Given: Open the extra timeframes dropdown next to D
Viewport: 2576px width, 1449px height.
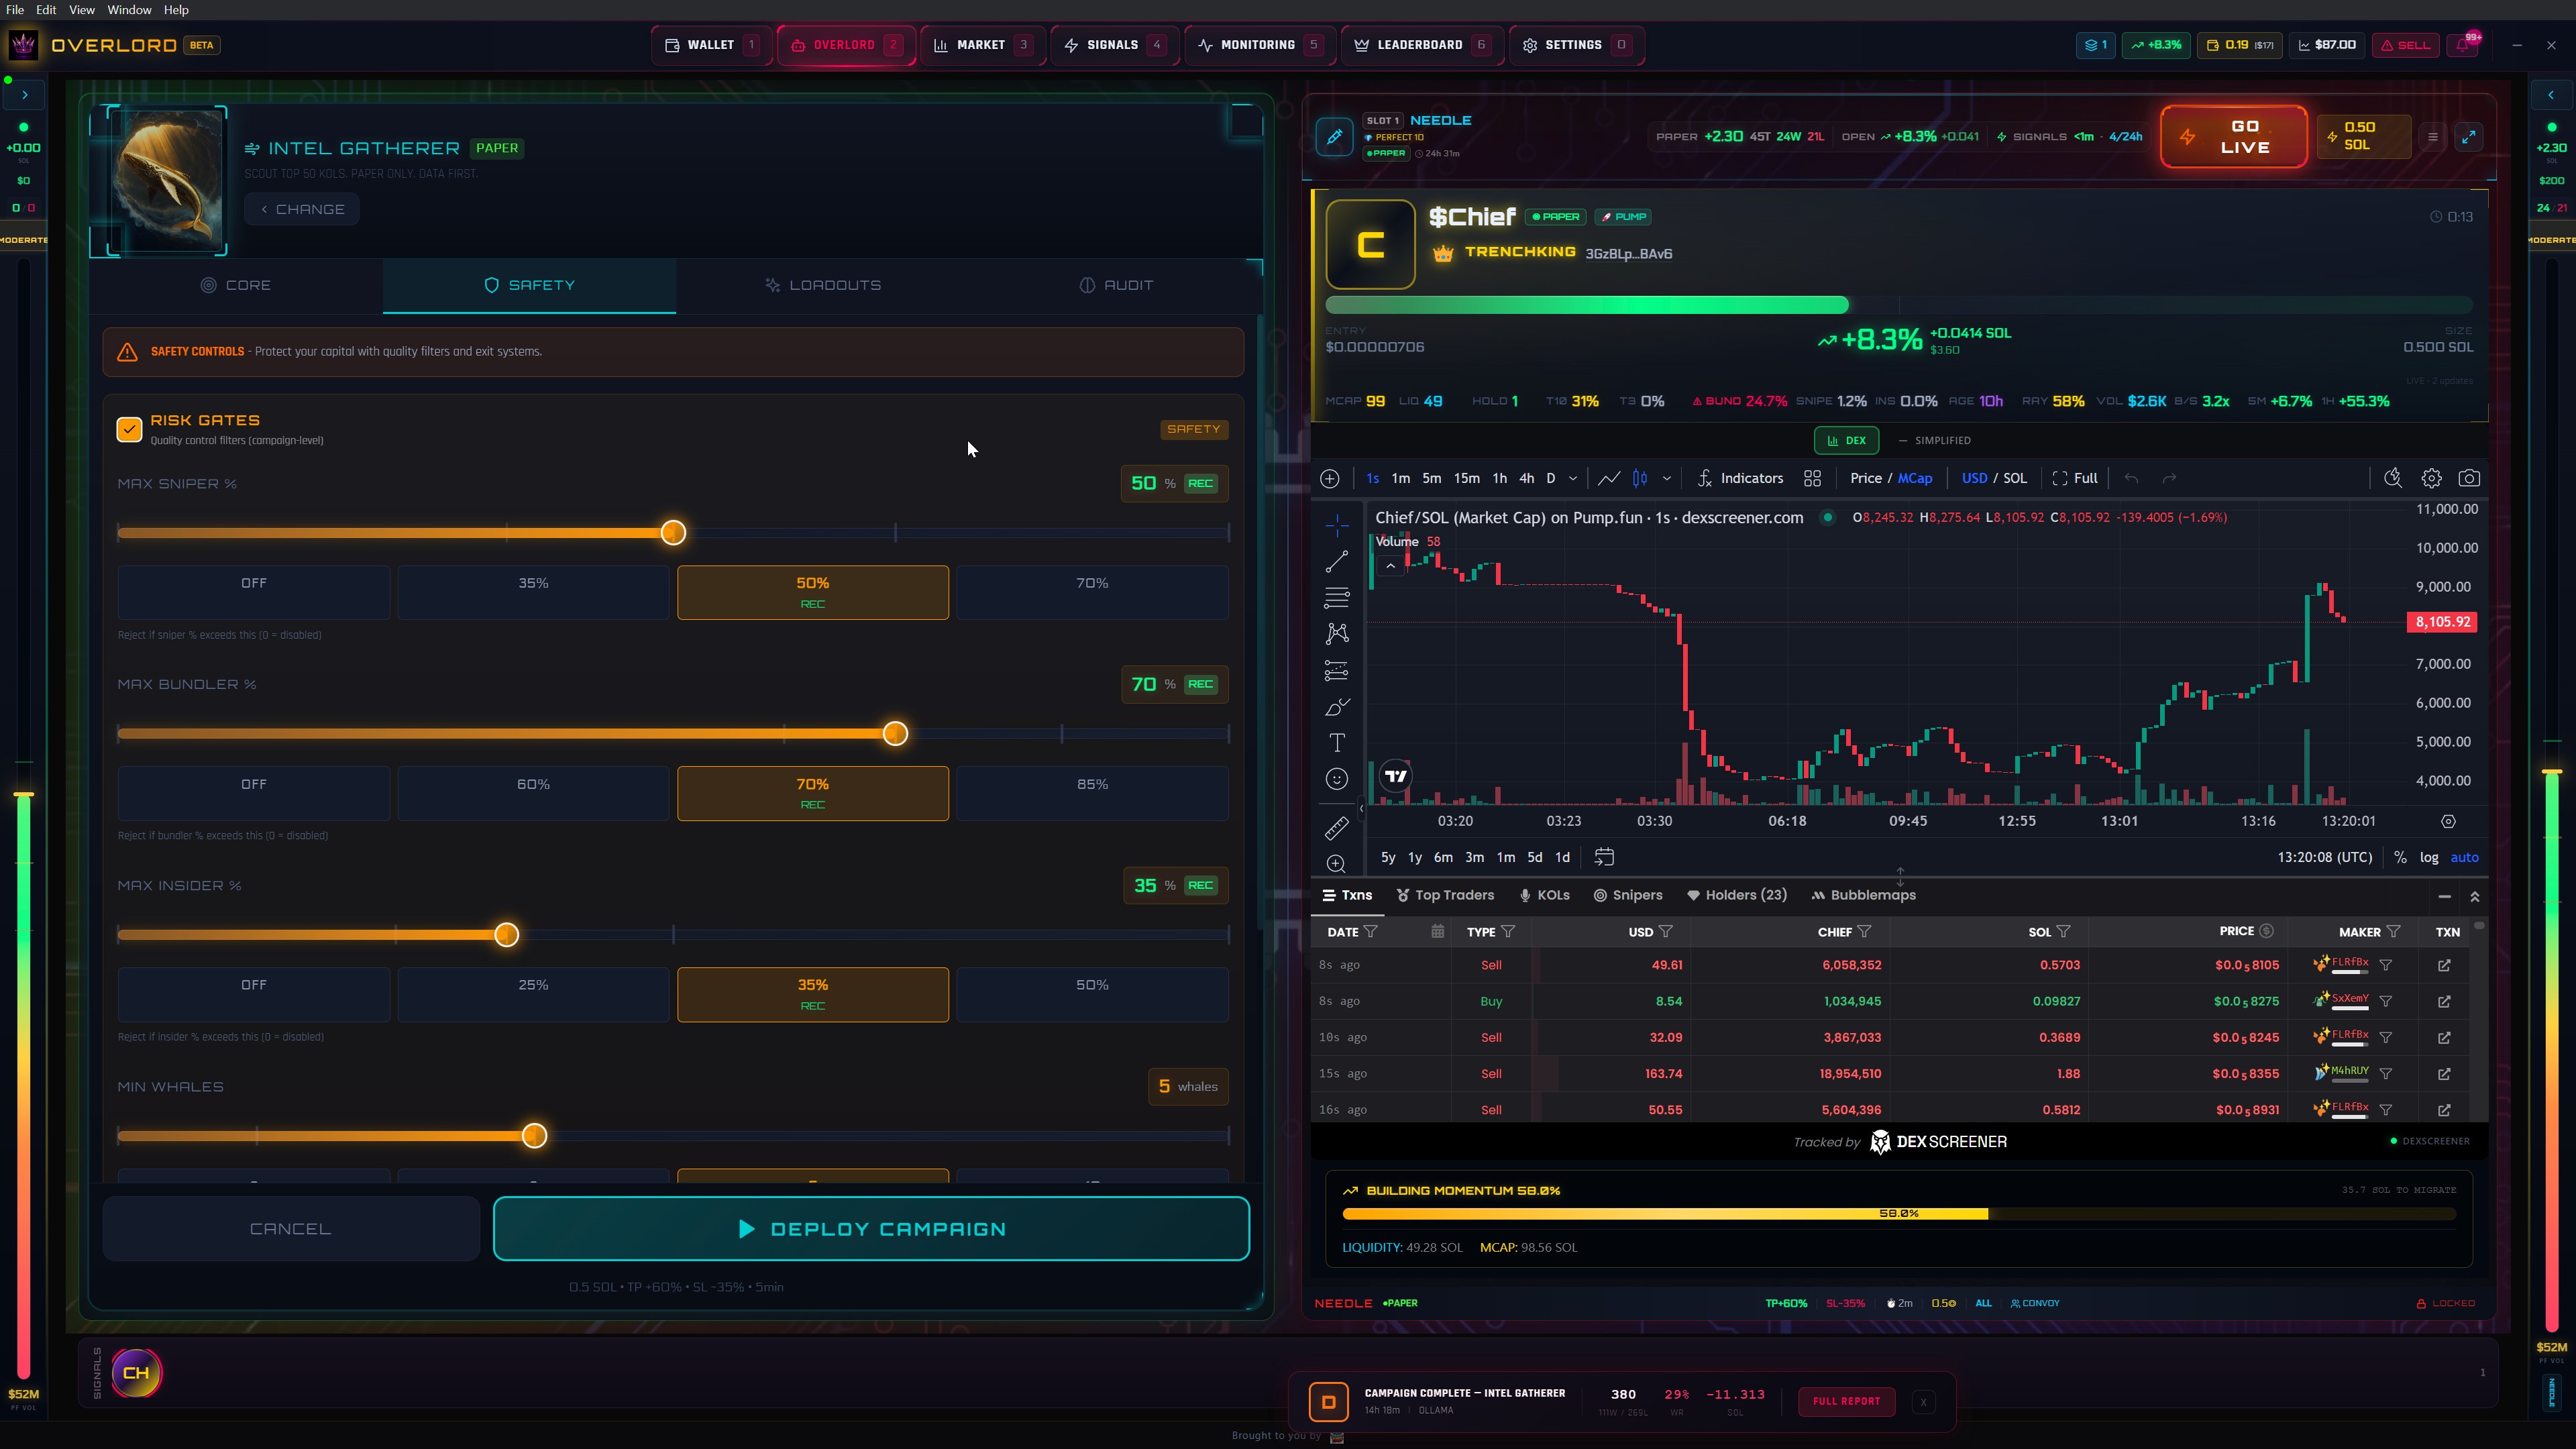Looking at the screenshot, I should click(x=1572, y=478).
